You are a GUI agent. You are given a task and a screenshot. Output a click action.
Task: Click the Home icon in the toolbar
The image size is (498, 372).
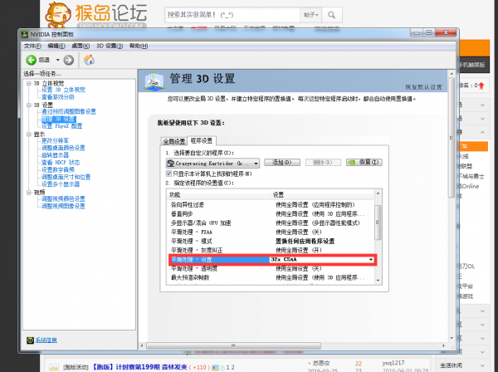coord(90,60)
